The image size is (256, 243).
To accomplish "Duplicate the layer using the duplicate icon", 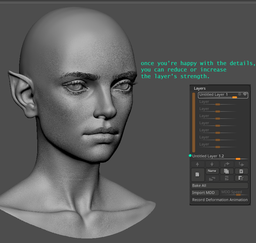I will tap(227, 171).
